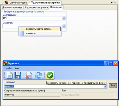Screen dimensions: 119x106
Task: Click the Все button
Action: click(x=113, y=86)
